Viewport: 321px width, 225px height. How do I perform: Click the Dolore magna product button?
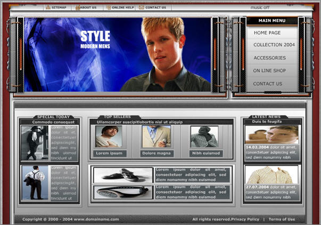point(157,153)
